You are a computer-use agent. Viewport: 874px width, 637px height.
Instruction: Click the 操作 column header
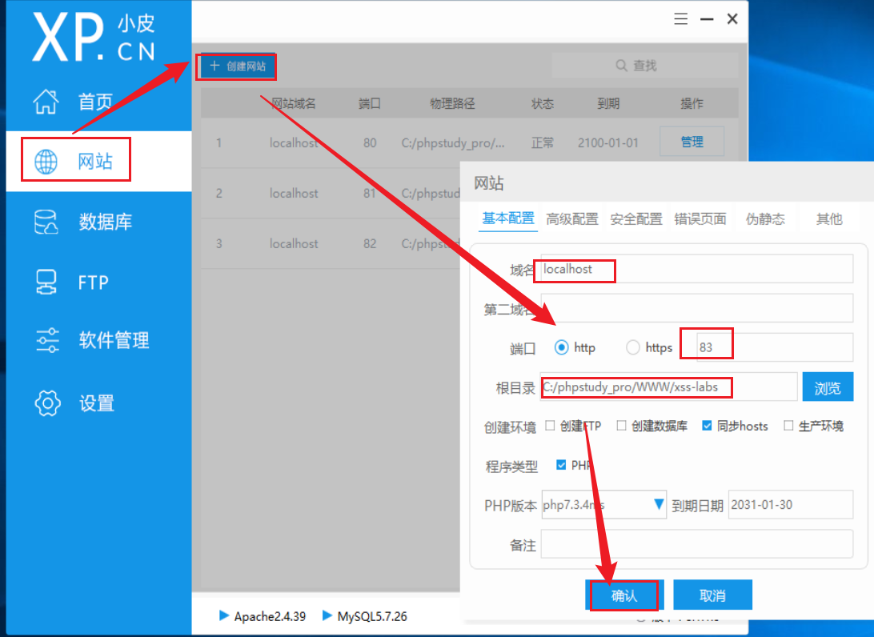692,103
